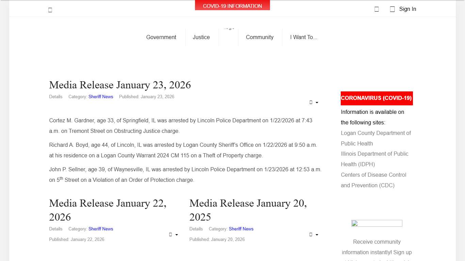Open the Government menu

click(161, 37)
